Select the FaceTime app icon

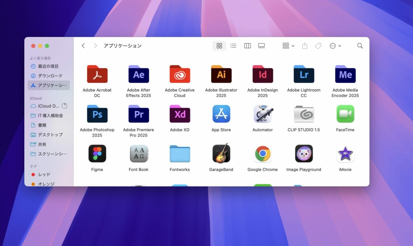coord(345,114)
